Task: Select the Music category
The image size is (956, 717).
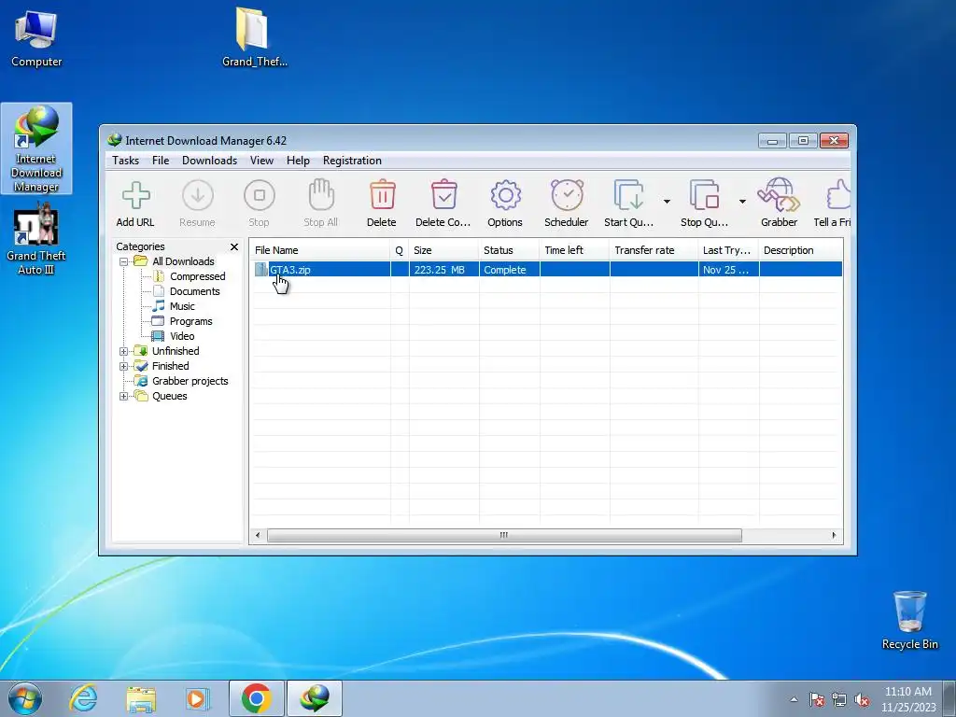Action: coord(182,306)
